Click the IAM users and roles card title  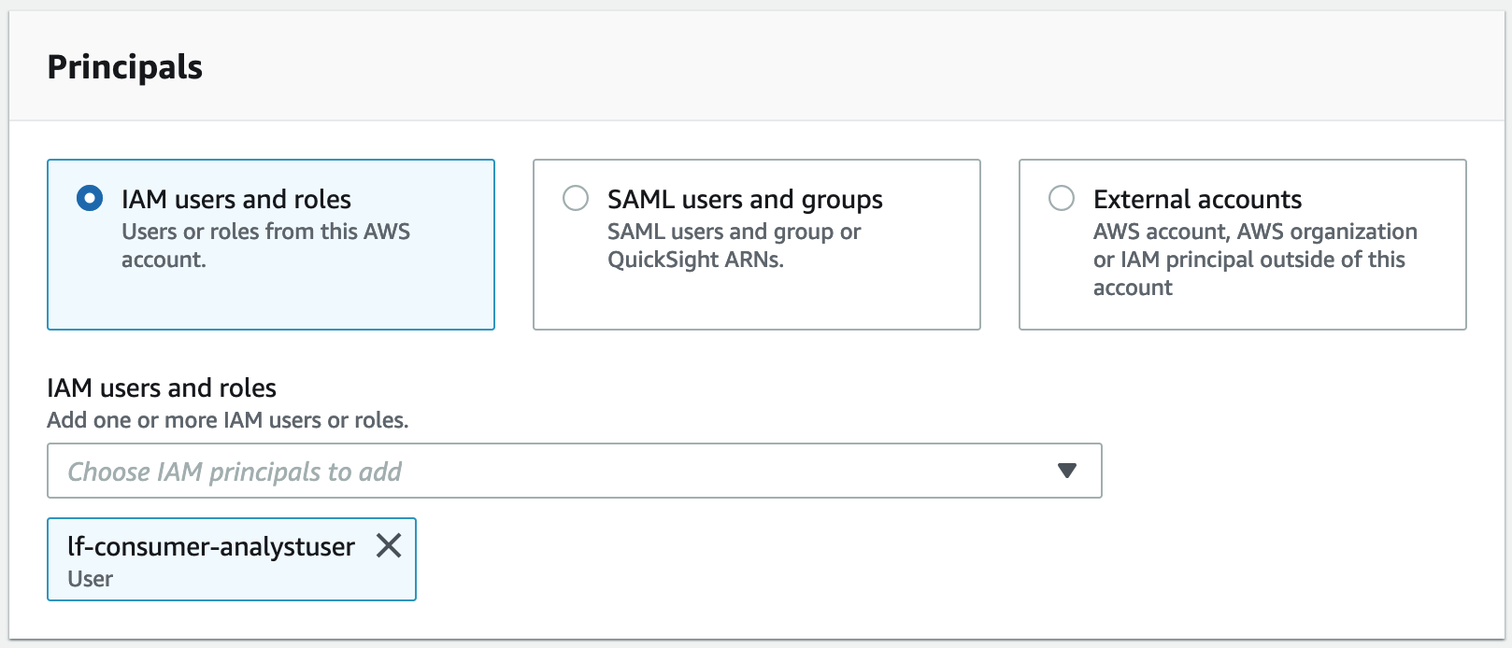tap(236, 199)
